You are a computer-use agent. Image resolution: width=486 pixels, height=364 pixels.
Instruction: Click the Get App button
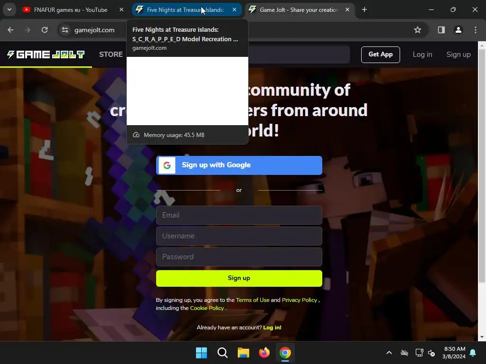[x=380, y=55]
